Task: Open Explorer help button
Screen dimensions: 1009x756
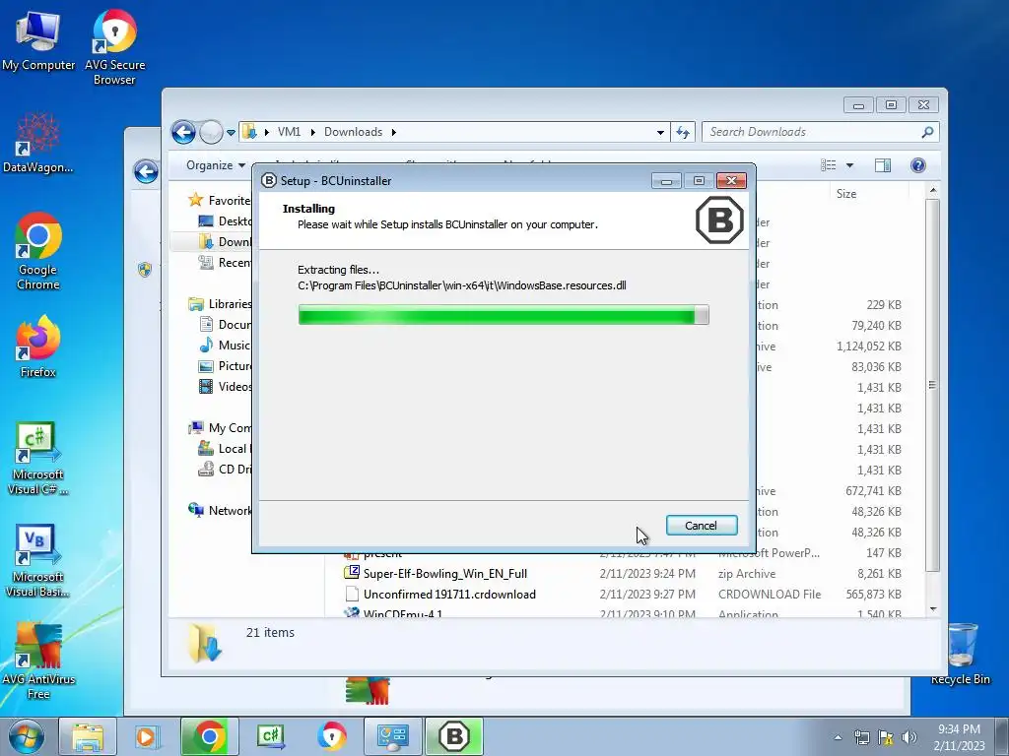Action: (x=918, y=165)
